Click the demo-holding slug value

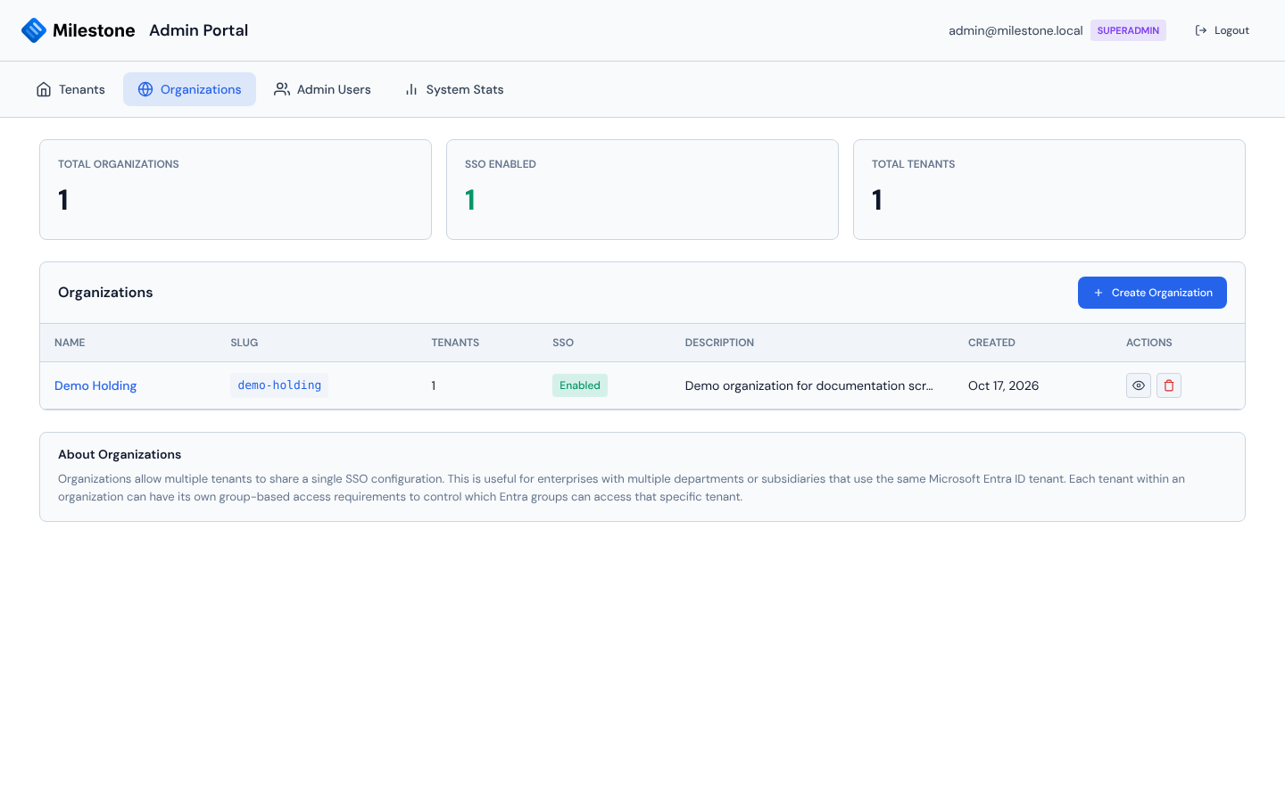pyautogui.click(x=279, y=385)
